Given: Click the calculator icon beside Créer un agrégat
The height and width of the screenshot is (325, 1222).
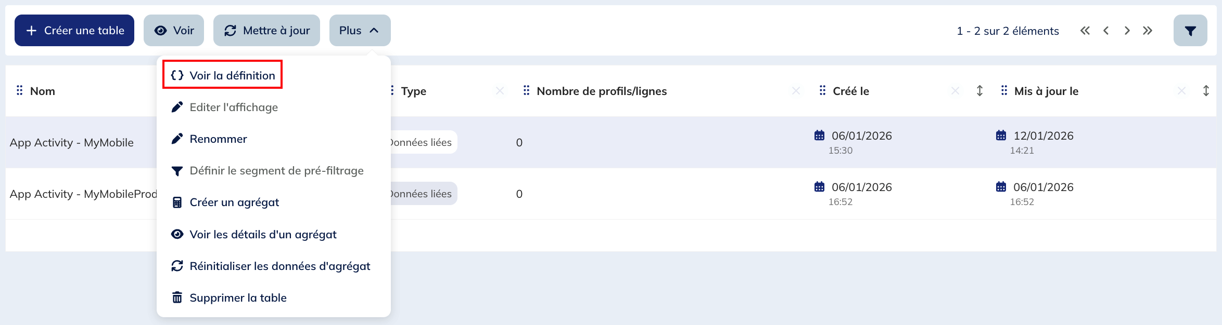Looking at the screenshot, I should 177,202.
